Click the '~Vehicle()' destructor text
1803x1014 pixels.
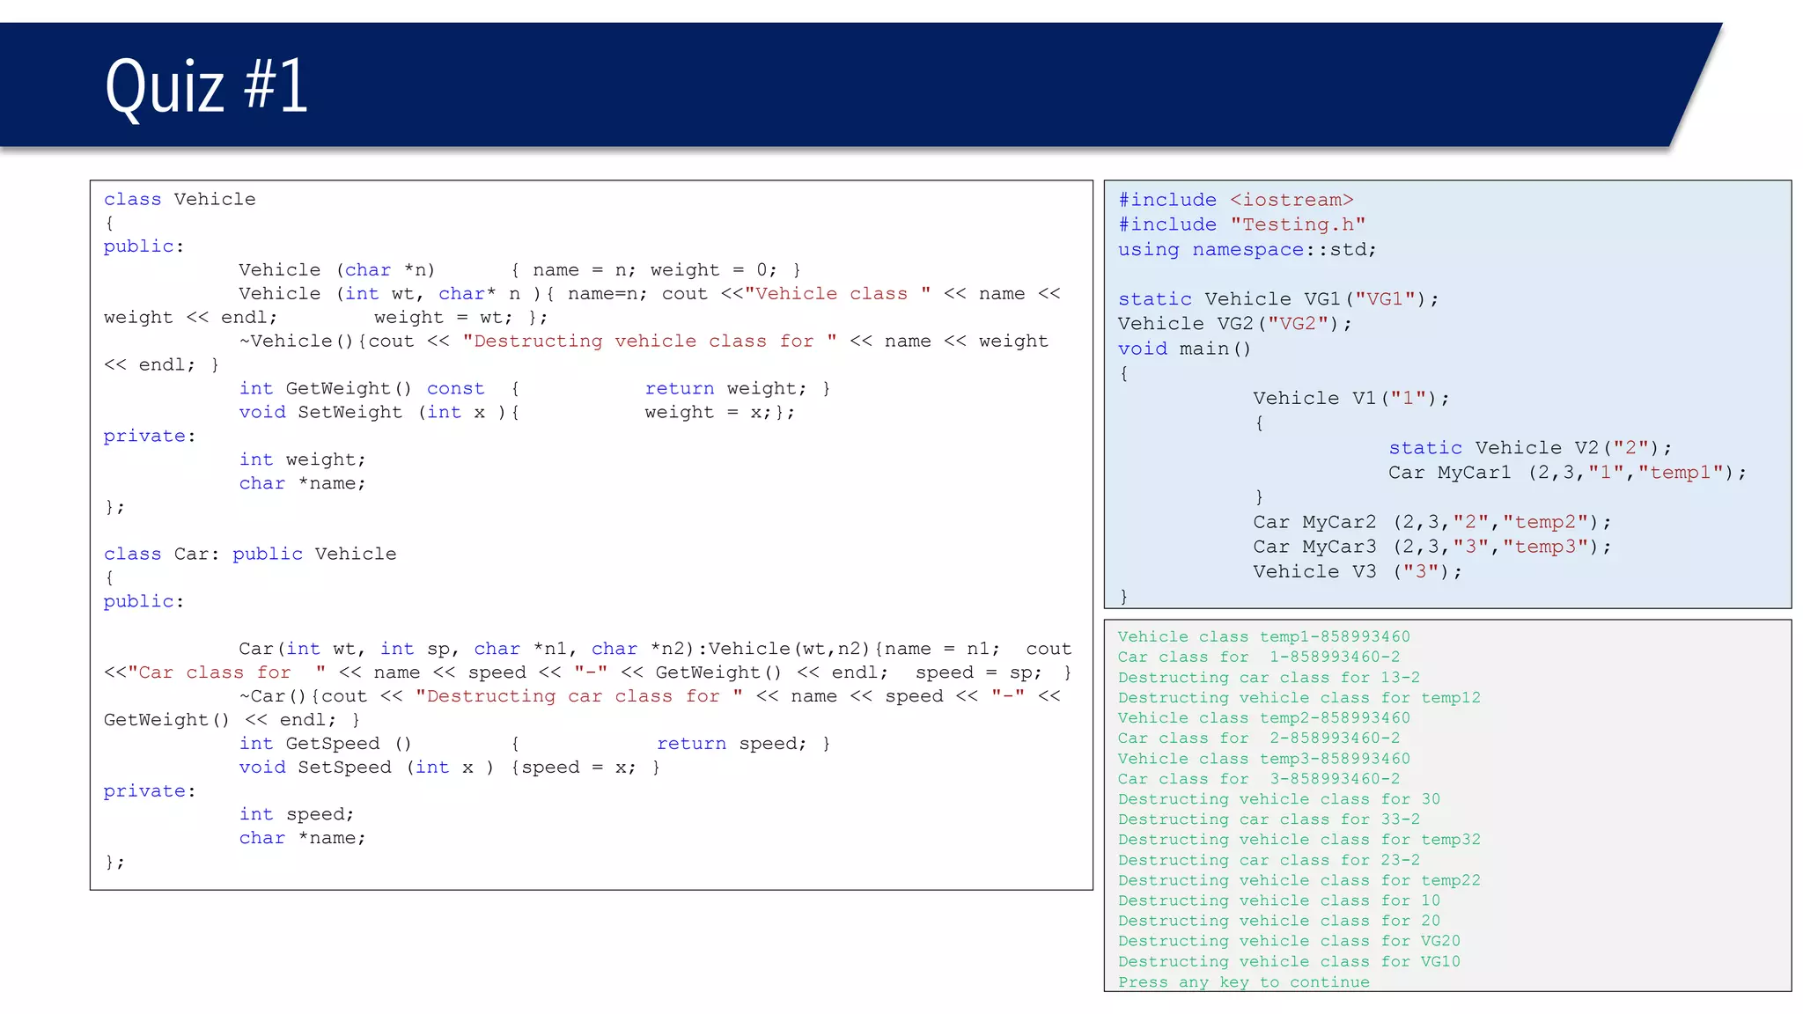[295, 342]
